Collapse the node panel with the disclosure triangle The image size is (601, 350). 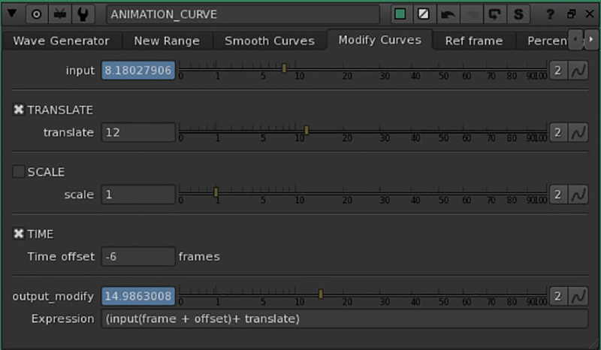pos(12,14)
